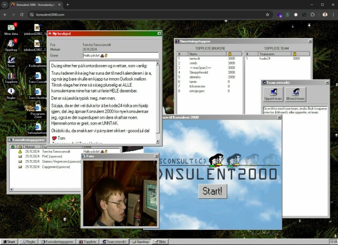Close the Foto window

click(x=157, y=156)
